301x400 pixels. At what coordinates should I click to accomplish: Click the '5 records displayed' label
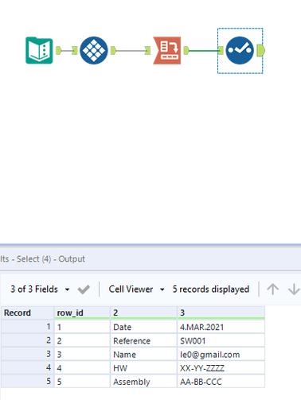click(211, 289)
